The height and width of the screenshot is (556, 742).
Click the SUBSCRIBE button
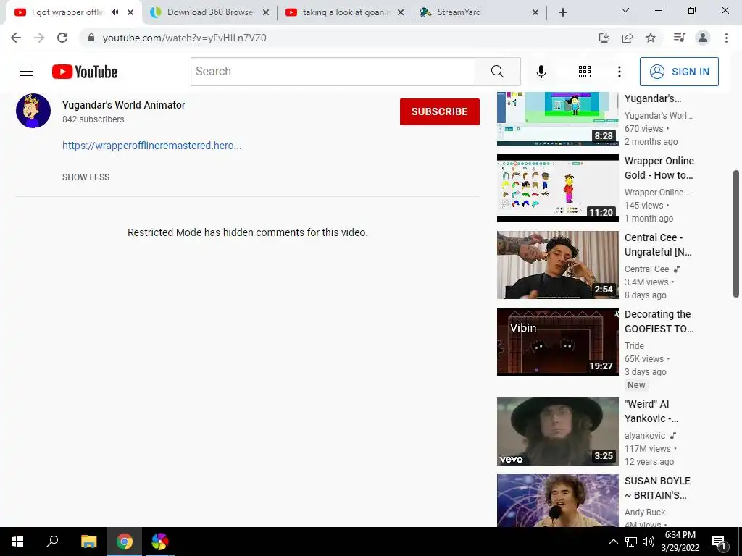tap(440, 111)
